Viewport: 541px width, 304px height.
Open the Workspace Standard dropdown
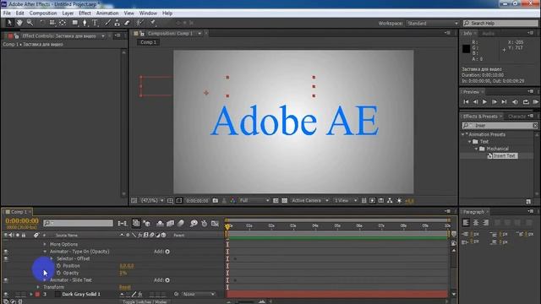433,23
